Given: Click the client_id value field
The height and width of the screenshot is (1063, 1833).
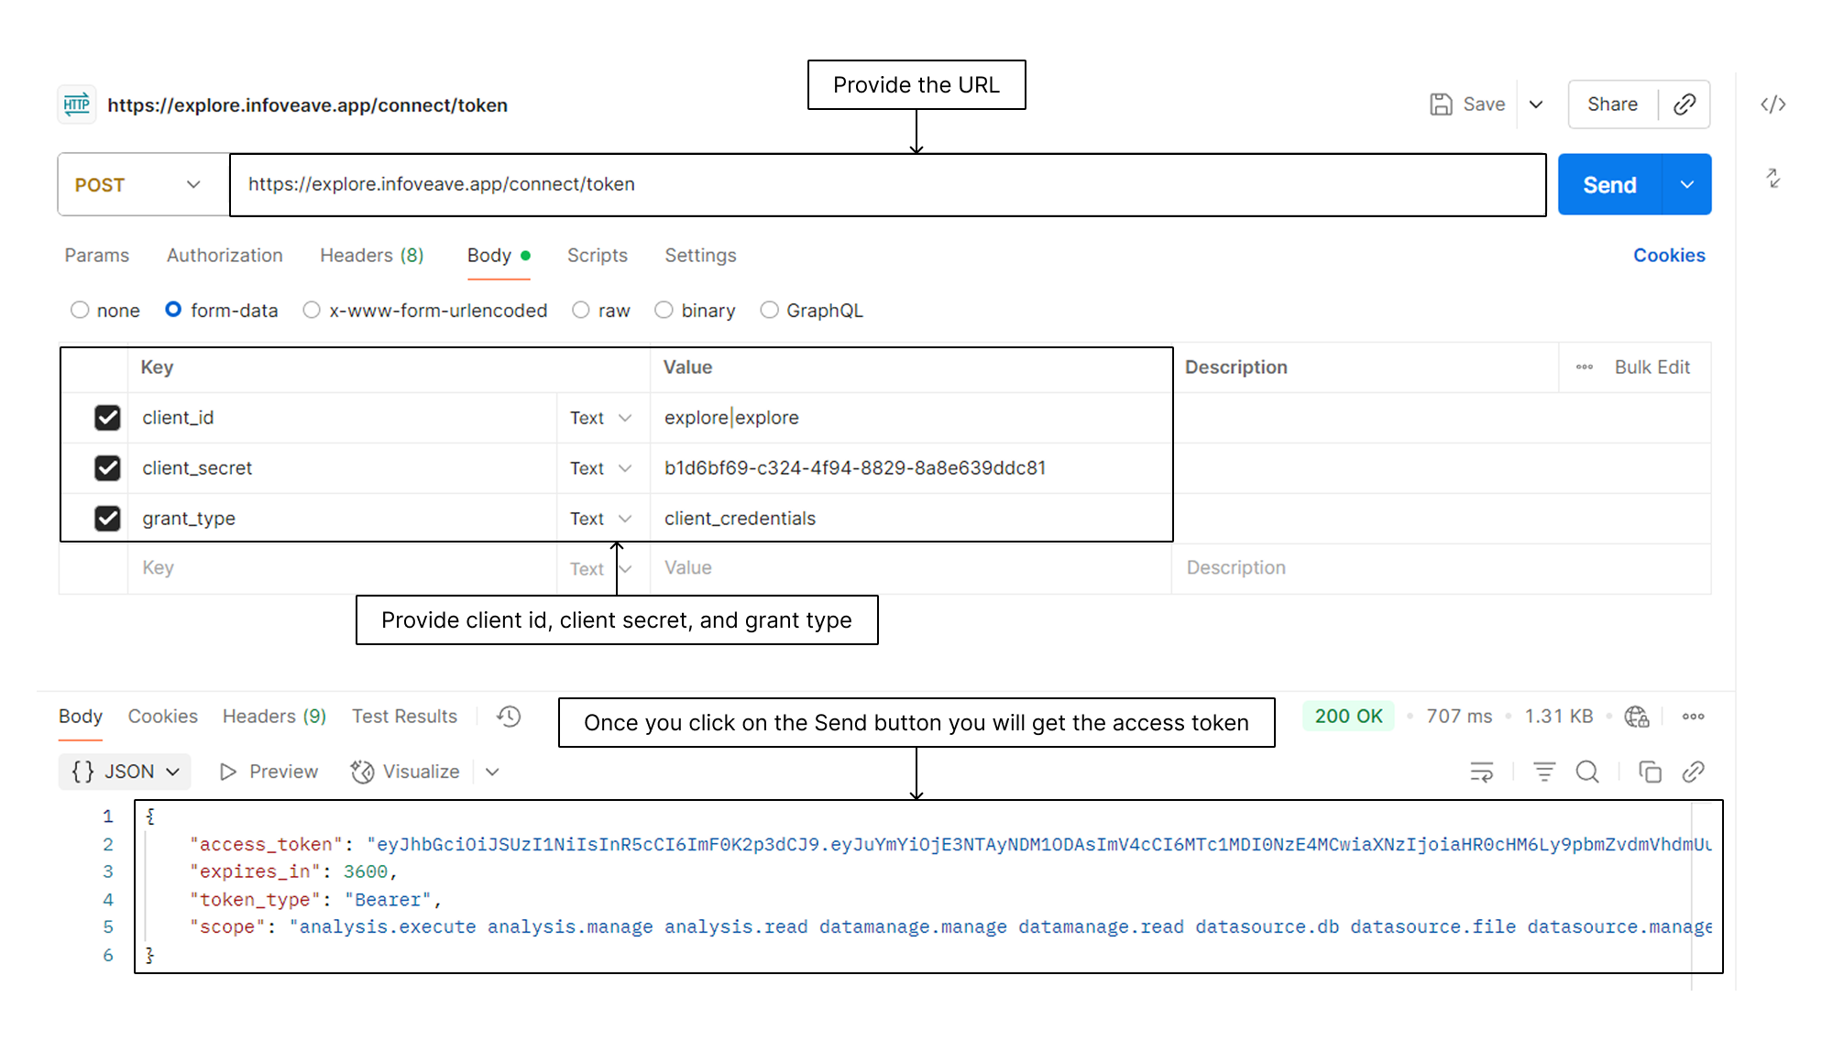Looking at the screenshot, I should 911,418.
